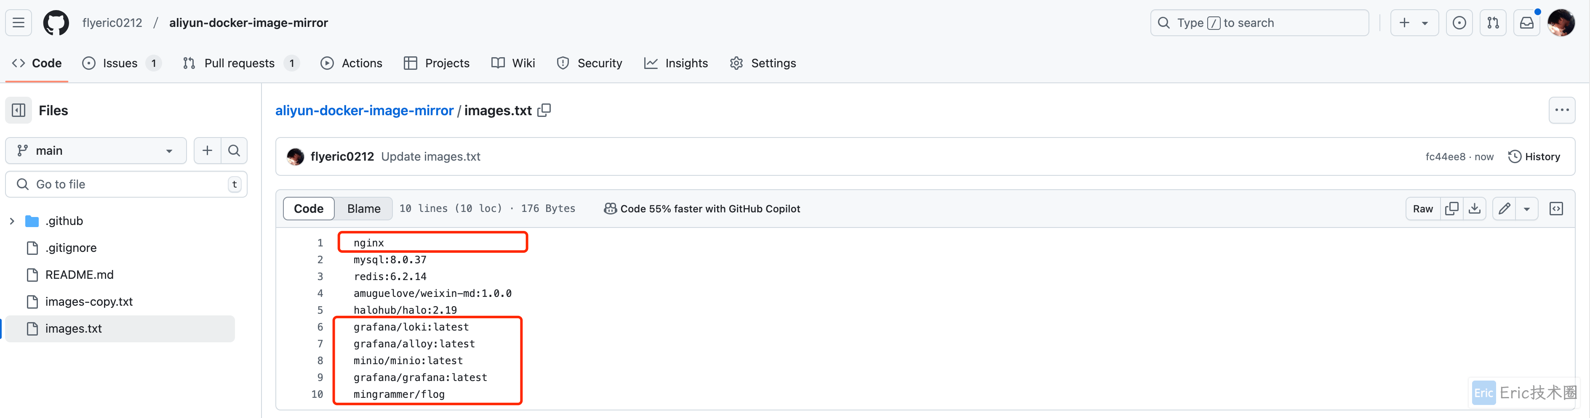The height and width of the screenshot is (418, 1590).
Task: Open the issues shortcut icon in header
Action: 1459,23
